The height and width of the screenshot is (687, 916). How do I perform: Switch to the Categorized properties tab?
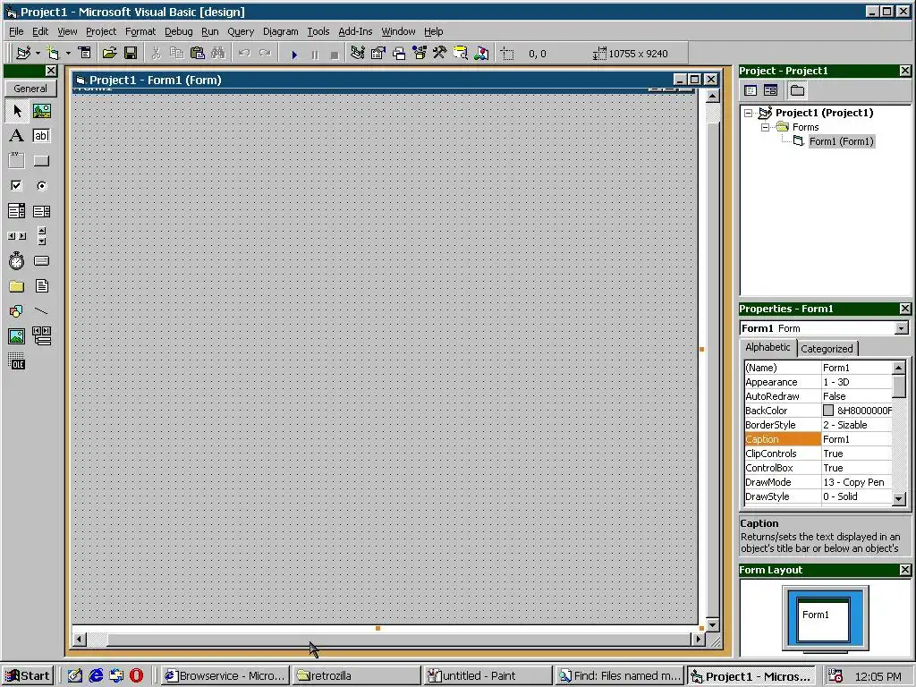pyautogui.click(x=827, y=349)
